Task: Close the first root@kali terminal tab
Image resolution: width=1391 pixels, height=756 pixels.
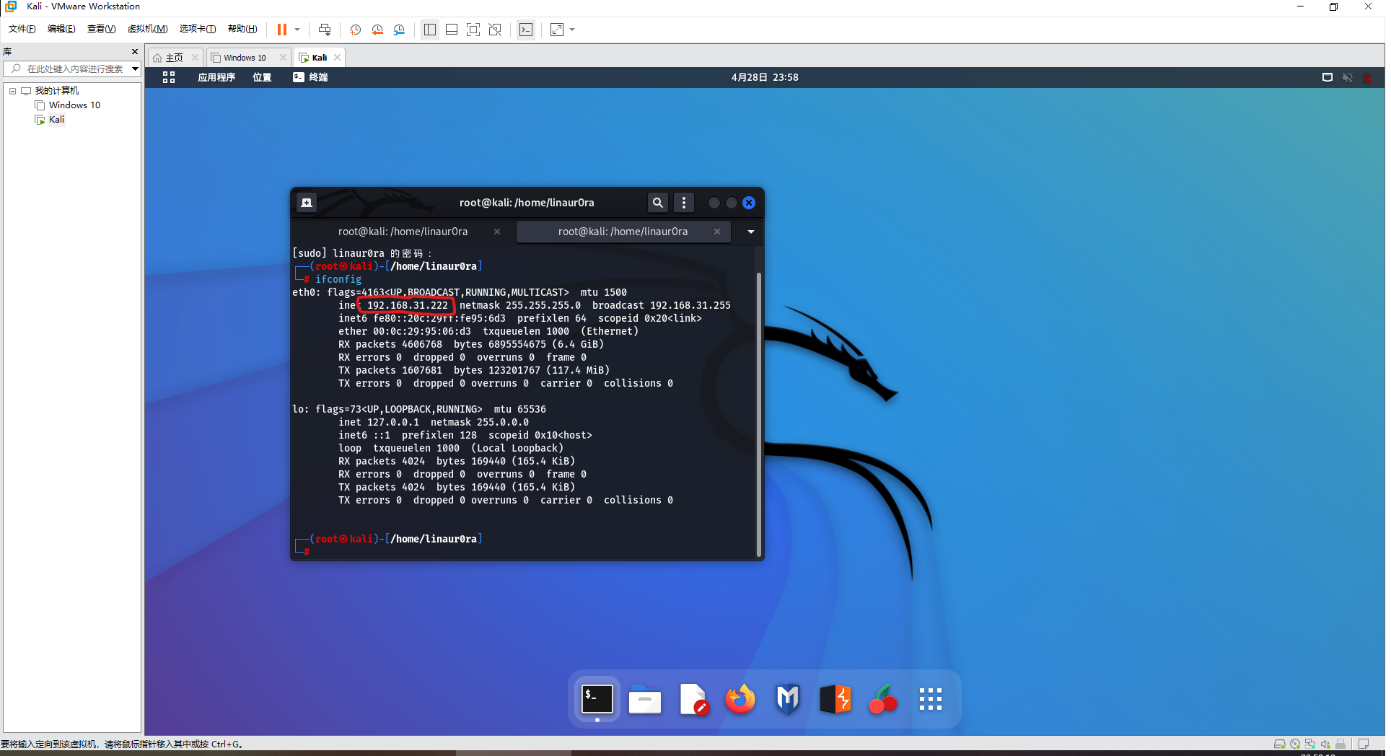Action: pyautogui.click(x=497, y=232)
